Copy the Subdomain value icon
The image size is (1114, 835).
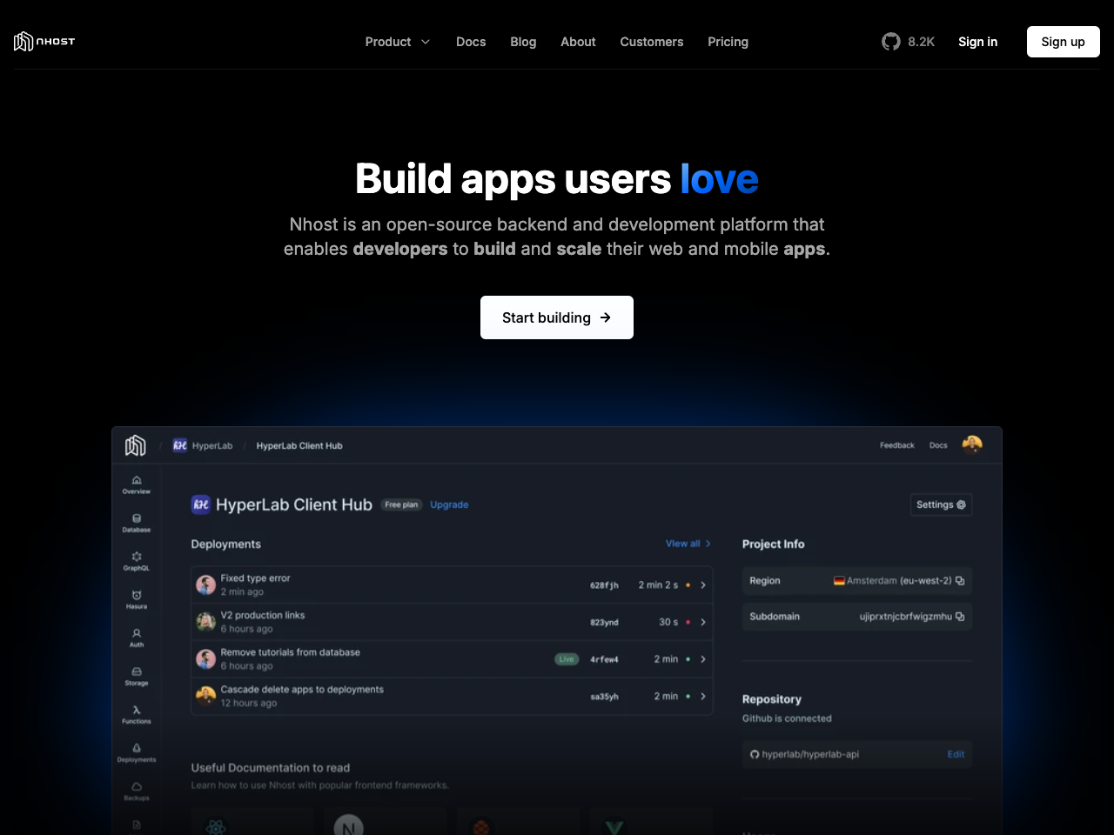(x=960, y=617)
